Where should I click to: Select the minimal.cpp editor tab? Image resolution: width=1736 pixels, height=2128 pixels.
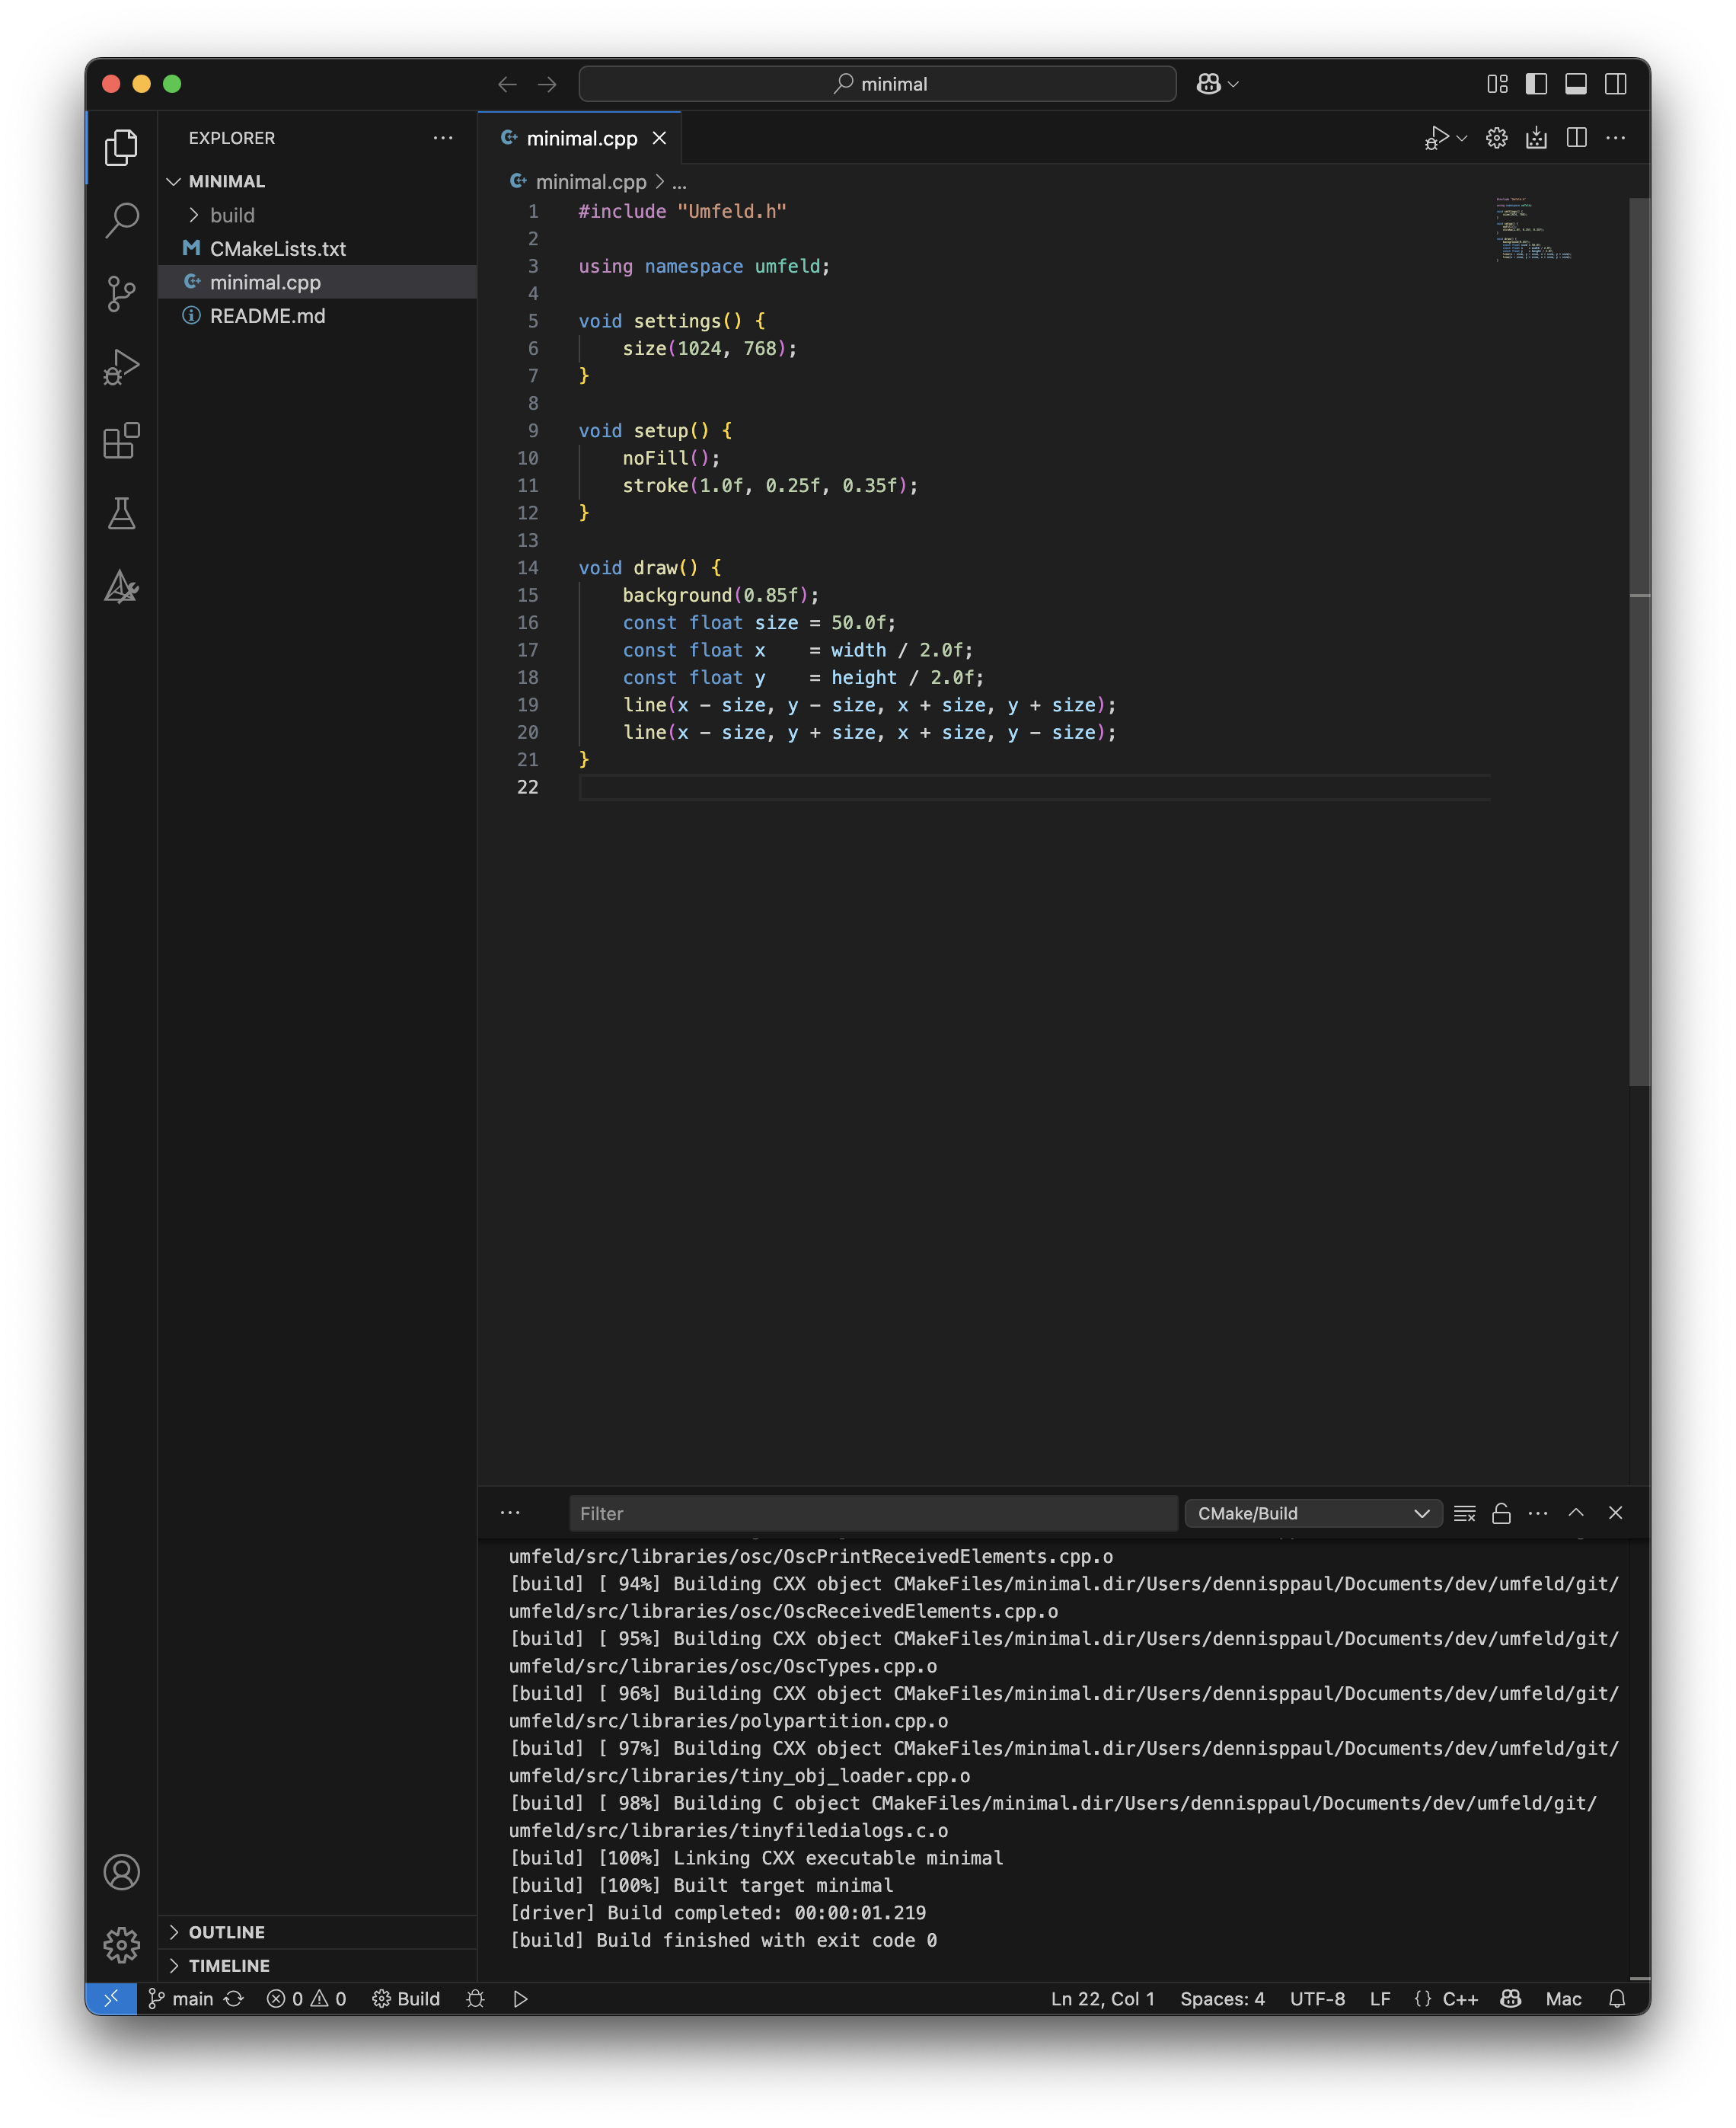(582, 138)
